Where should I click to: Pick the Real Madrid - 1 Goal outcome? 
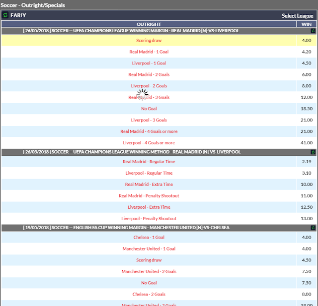tap(149, 52)
